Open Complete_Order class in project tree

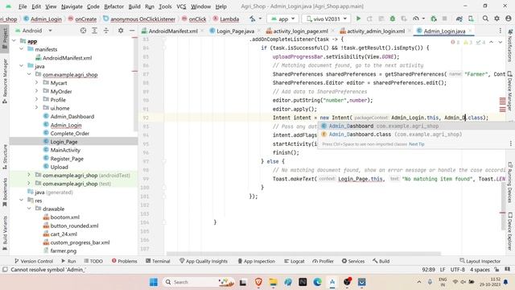70,133
